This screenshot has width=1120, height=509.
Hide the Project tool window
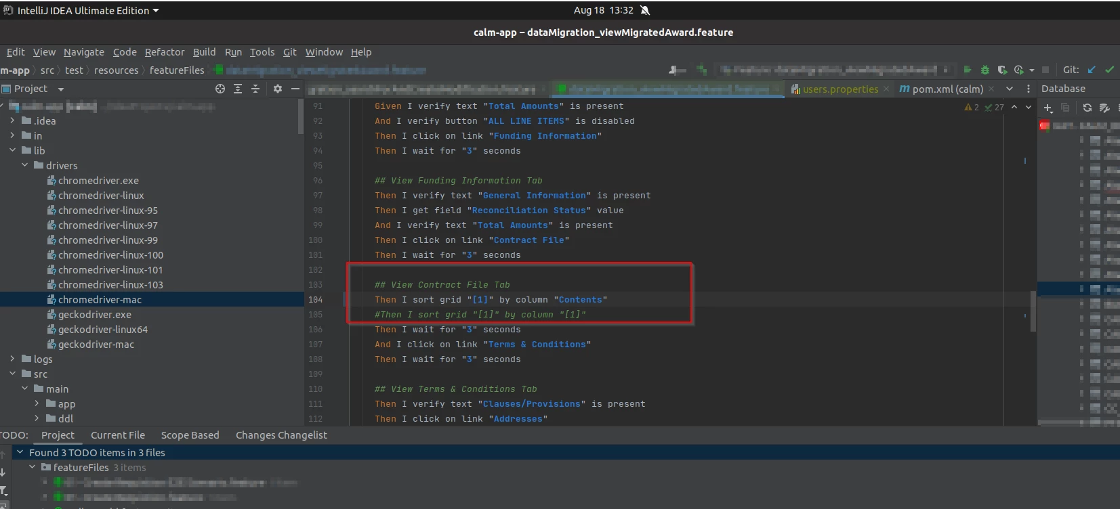[295, 89]
